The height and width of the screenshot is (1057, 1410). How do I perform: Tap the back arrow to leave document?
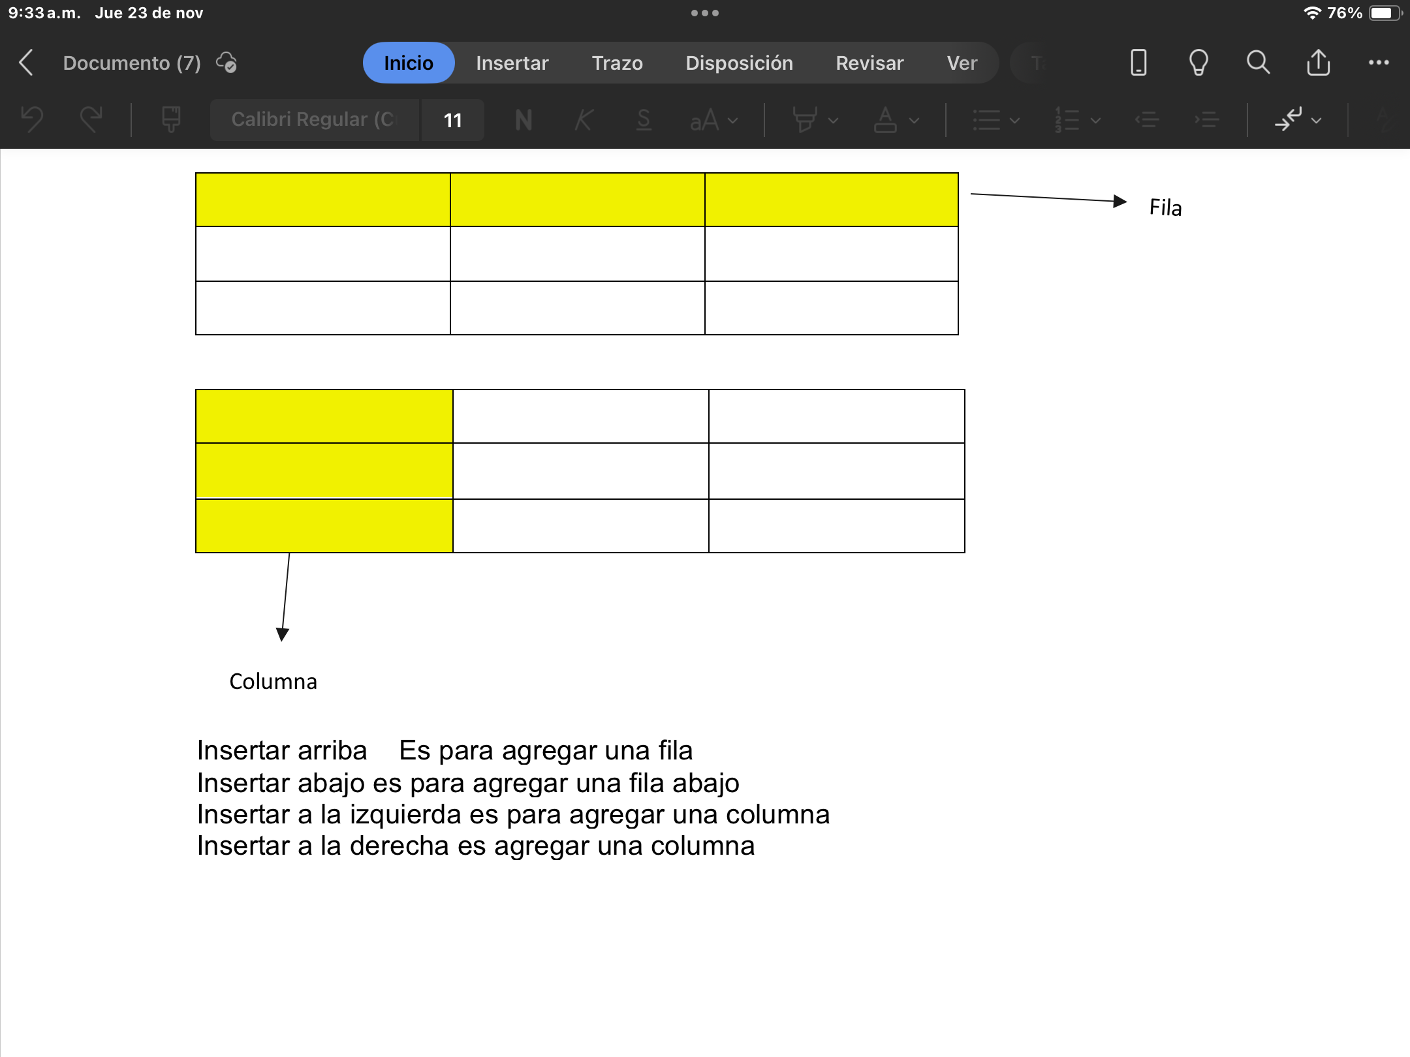26,63
